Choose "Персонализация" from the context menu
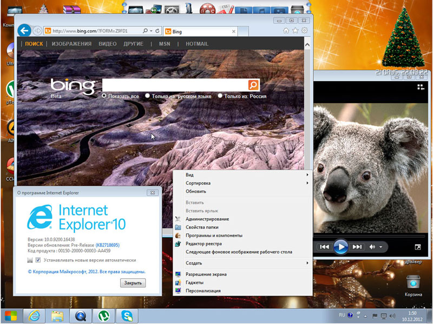433x324 pixels. (x=203, y=291)
